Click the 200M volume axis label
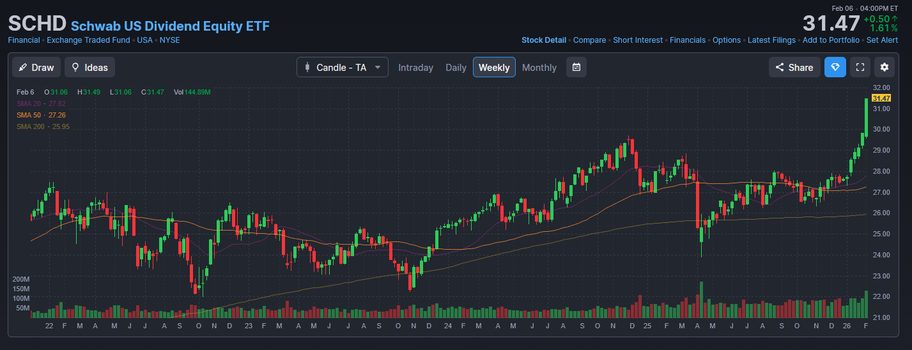912x350 pixels. click(x=21, y=280)
